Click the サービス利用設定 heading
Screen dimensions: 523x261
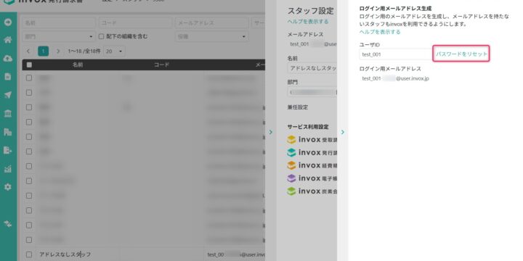pos(308,127)
